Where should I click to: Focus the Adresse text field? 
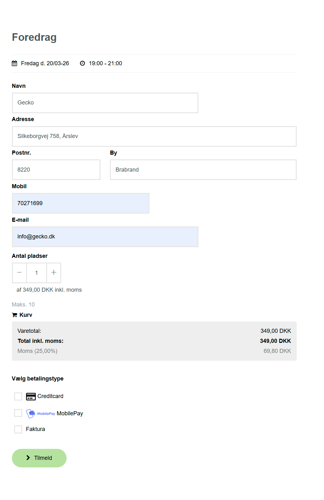(x=154, y=136)
